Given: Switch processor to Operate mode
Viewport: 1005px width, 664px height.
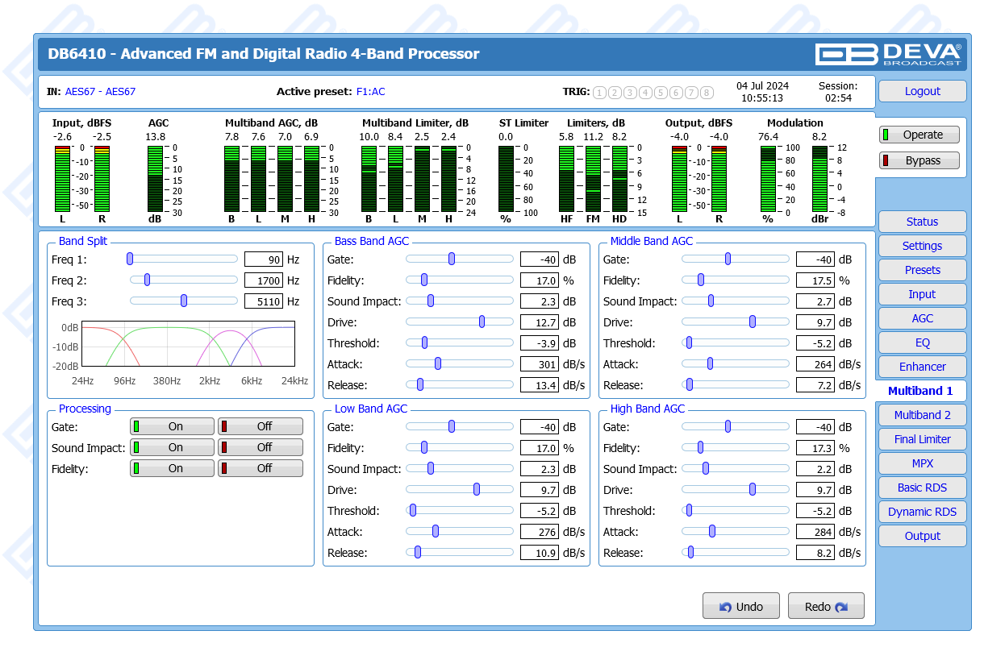Looking at the screenshot, I should pos(920,135).
